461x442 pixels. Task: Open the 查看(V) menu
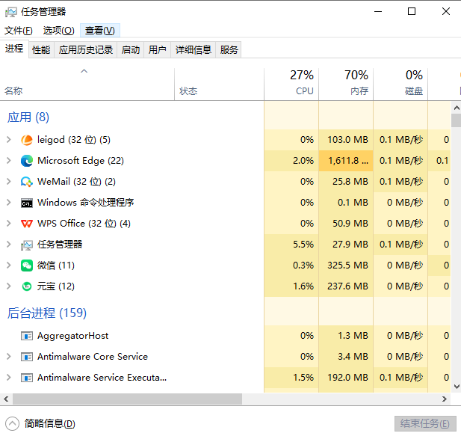pyautogui.click(x=100, y=31)
